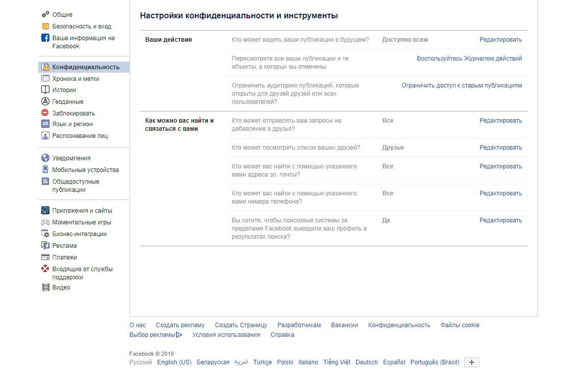This screenshot has height=373, width=561.
Task: Click the globe icon beside Уведомления
Action: point(45,158)
